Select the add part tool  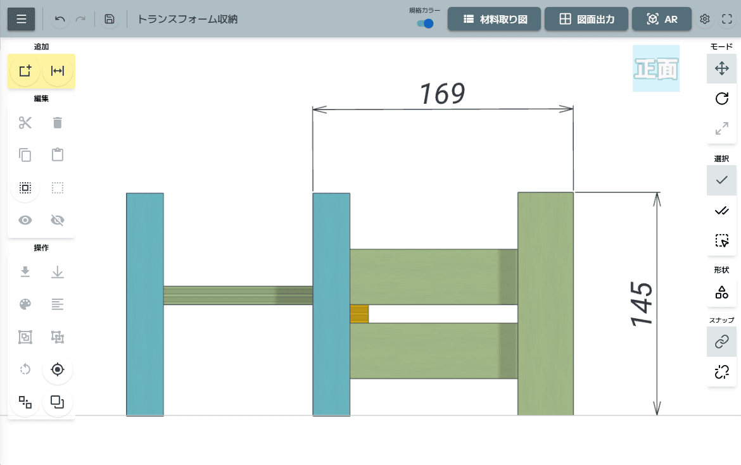25,71
